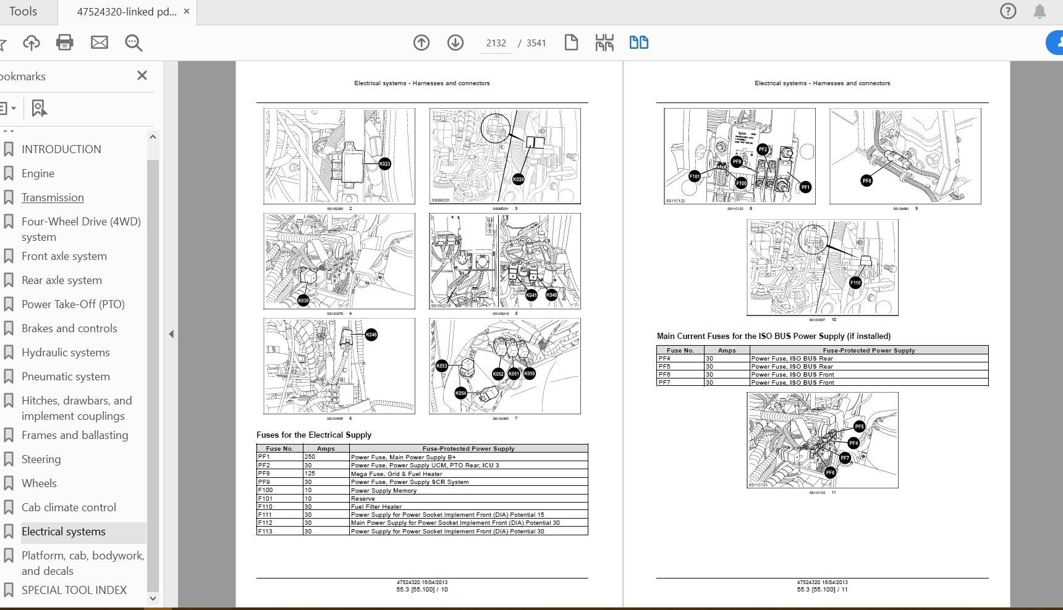This screenshot has width=1063, height=610.
Task: Click the PF1 PF2 fuse diagram figure 8
Action: click(x=740, y=156)
